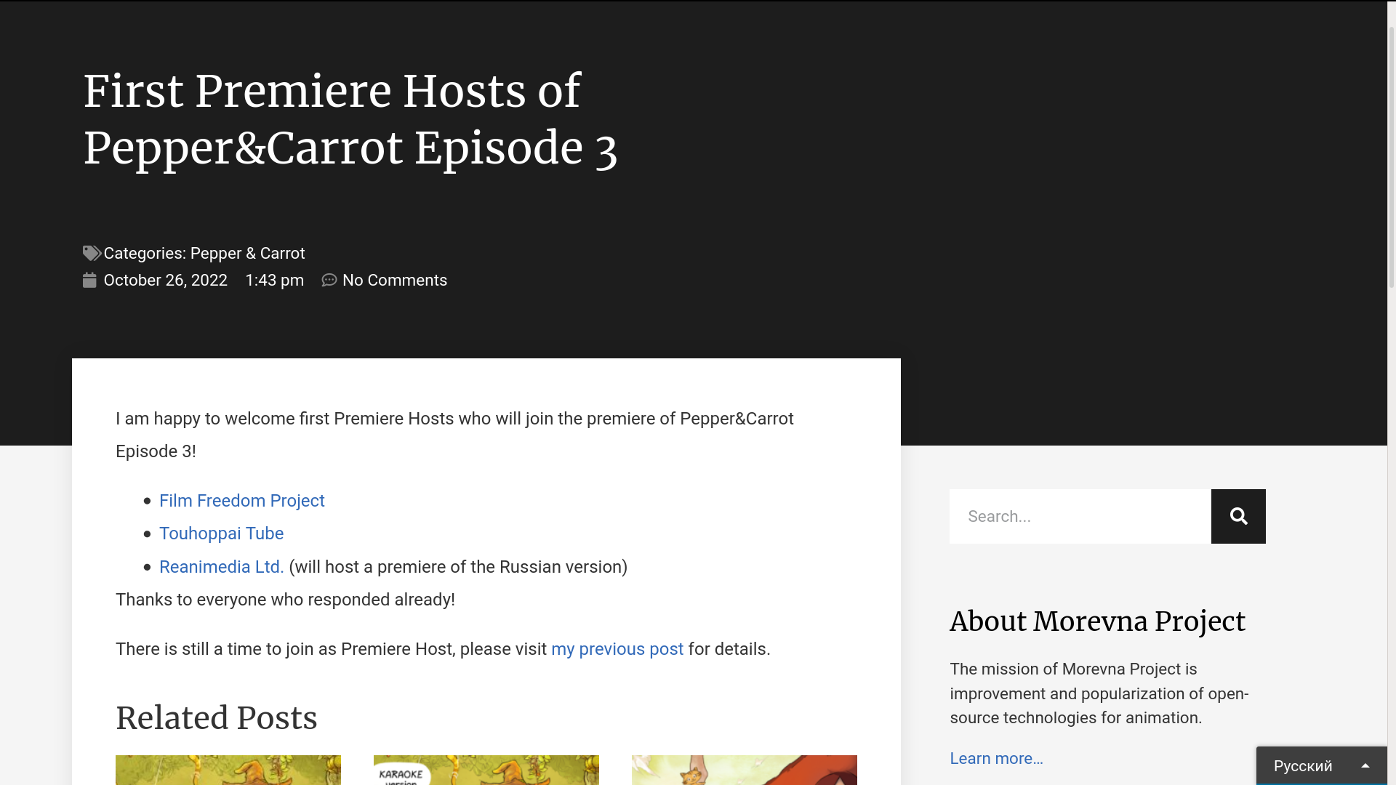This screenshot has width=1396, height=785.
Task: Expand the Русский language switcher arrow
Action: pos(1365,765)
